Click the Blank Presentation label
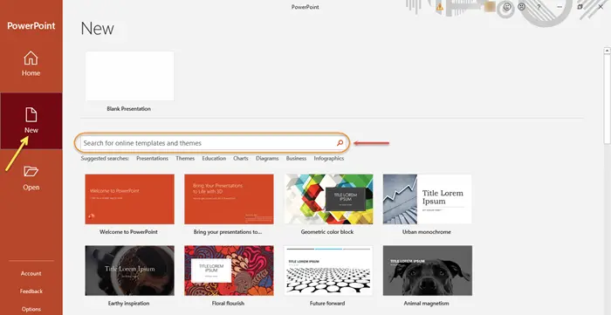The image size is (611, 315). tap(128, 109)
